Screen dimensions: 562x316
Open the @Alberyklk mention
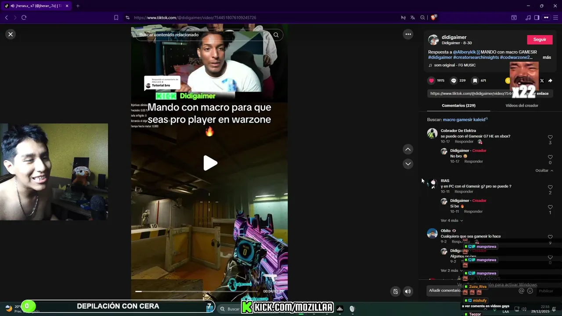point(465,52)
